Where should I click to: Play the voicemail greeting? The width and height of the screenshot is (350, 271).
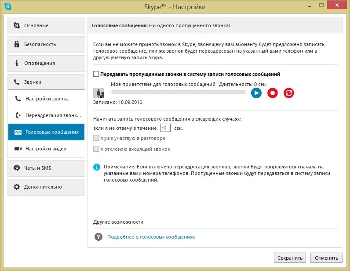pyautogui.click(x=256, y=93)
